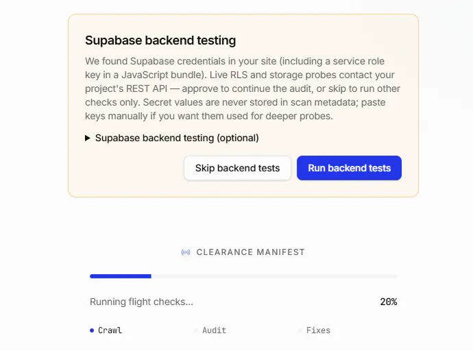
Task: Click the unfilled gray part of progress bar
Action: pos(274,276)
